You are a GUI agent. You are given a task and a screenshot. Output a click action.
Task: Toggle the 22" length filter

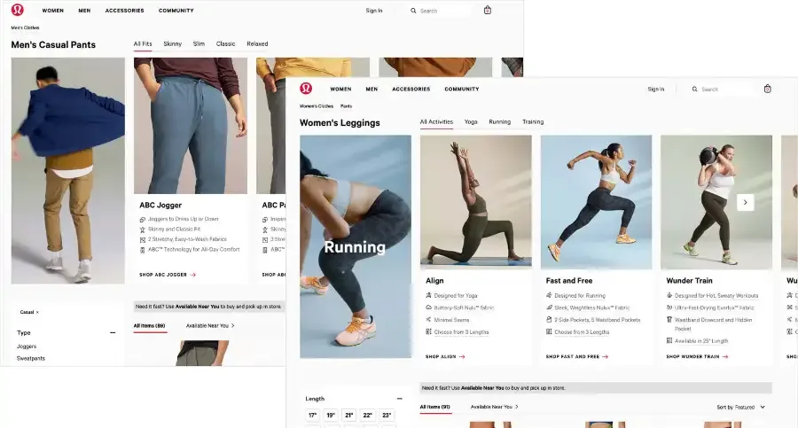coord(367,416)
